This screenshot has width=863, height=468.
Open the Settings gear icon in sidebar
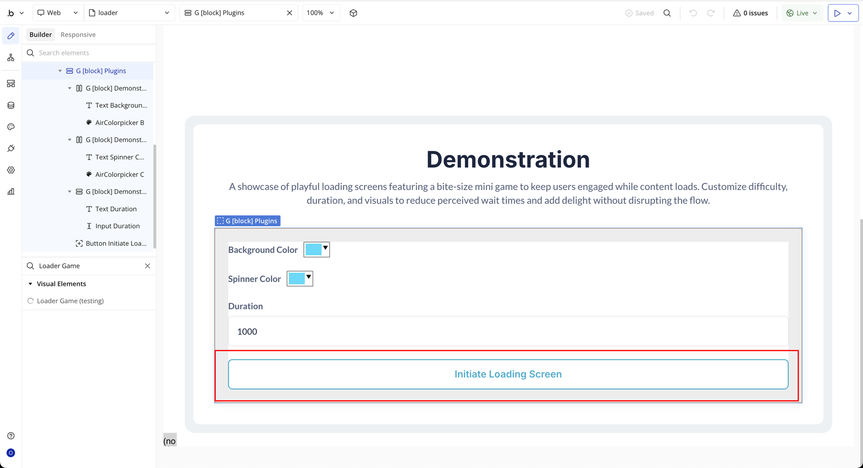(x=11, y=170)
